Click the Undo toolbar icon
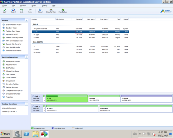173x138 pixels. [x=21, y=11]
